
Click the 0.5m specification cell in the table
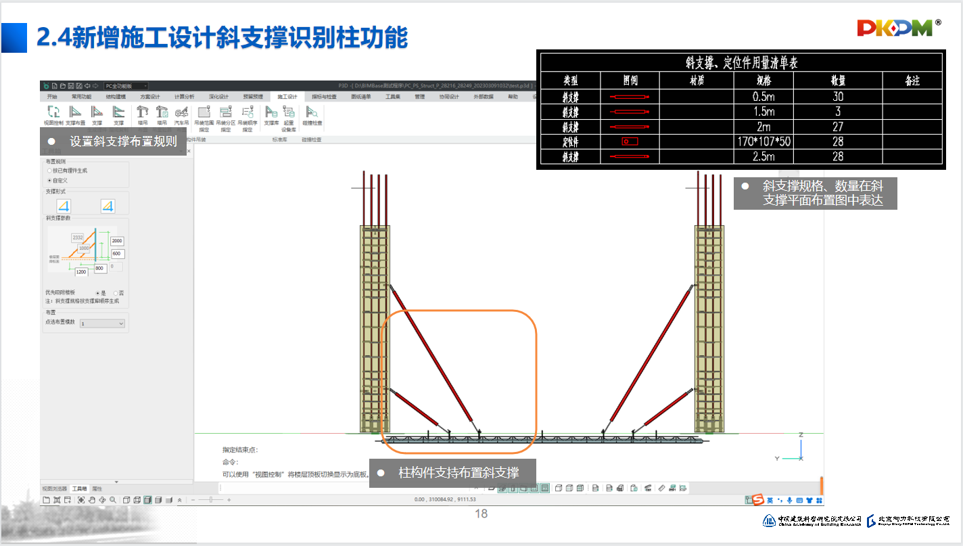coord(764,97)
